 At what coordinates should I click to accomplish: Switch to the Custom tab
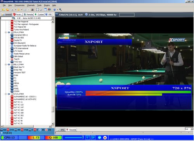click(x=39, y=14)
